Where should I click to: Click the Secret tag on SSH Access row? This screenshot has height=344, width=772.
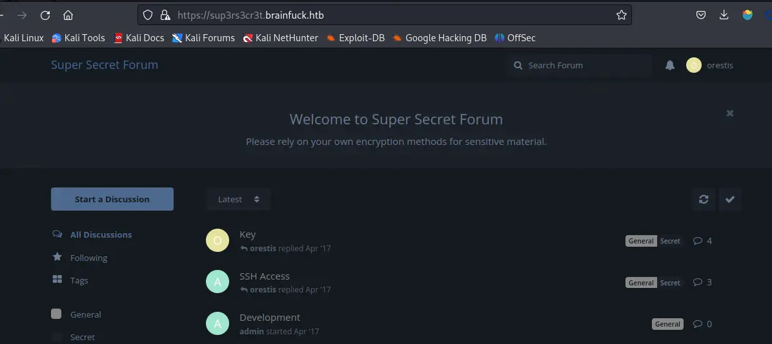click(x=670, y=283)
